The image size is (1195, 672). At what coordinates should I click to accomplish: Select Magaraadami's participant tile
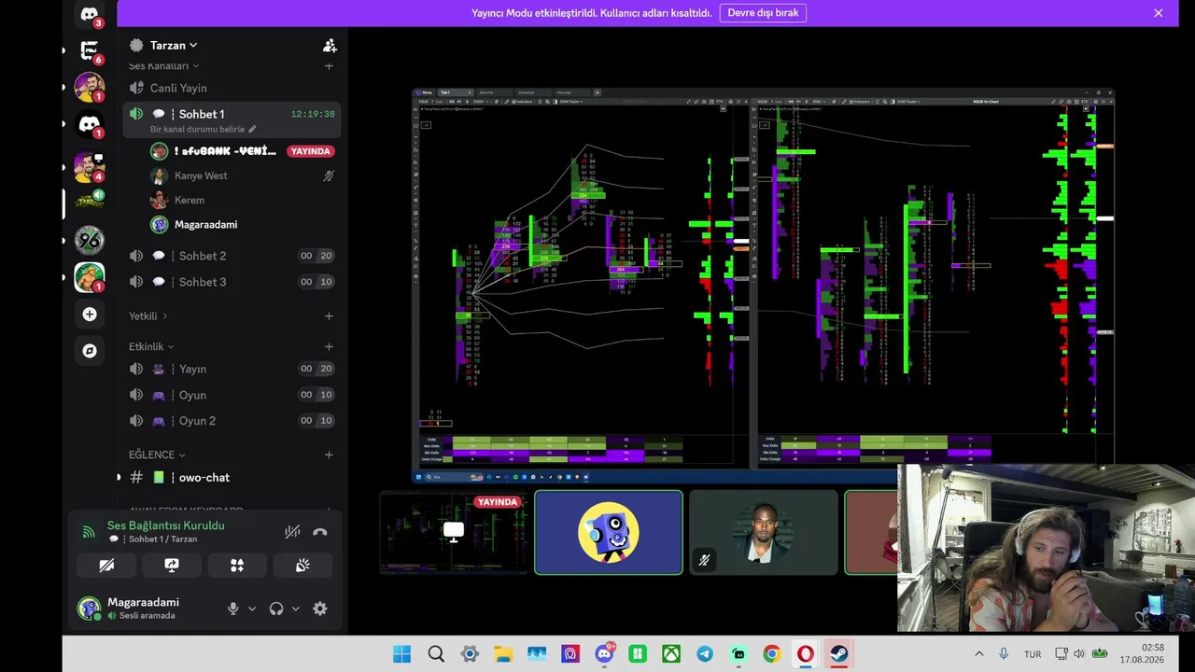(609, 532)
